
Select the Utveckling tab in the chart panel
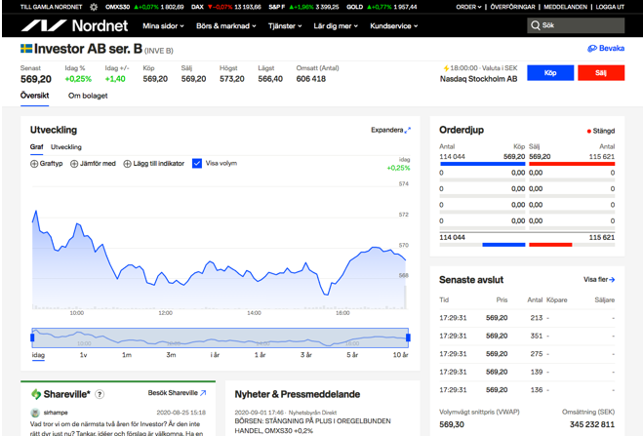point(66,147)
